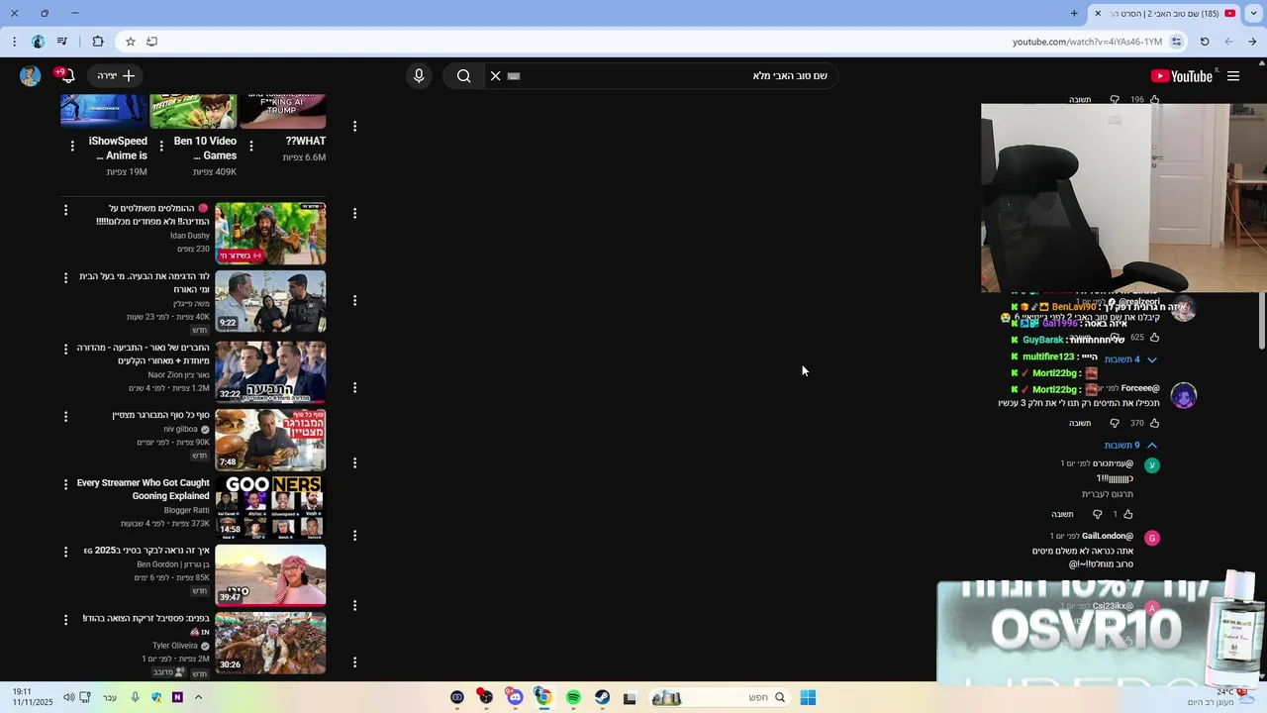This screenshot has height=713, width=1267.
Task: Open the media control icon in the browser toolbar
Action: pyautogui.click(x=62, y=42)
